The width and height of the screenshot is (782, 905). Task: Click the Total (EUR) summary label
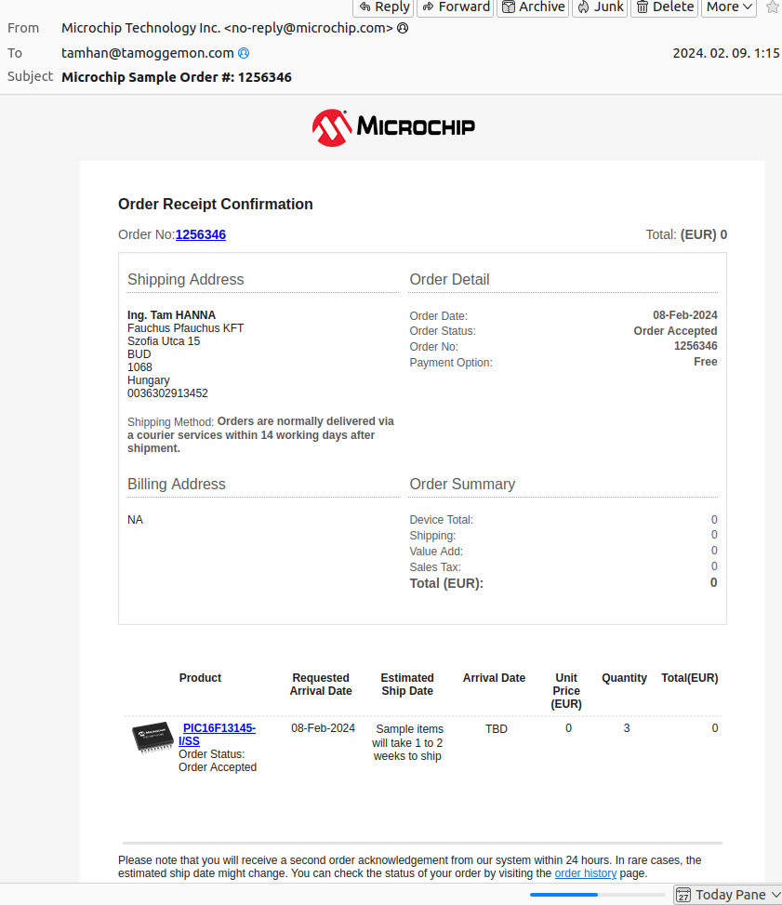[446, 583]
